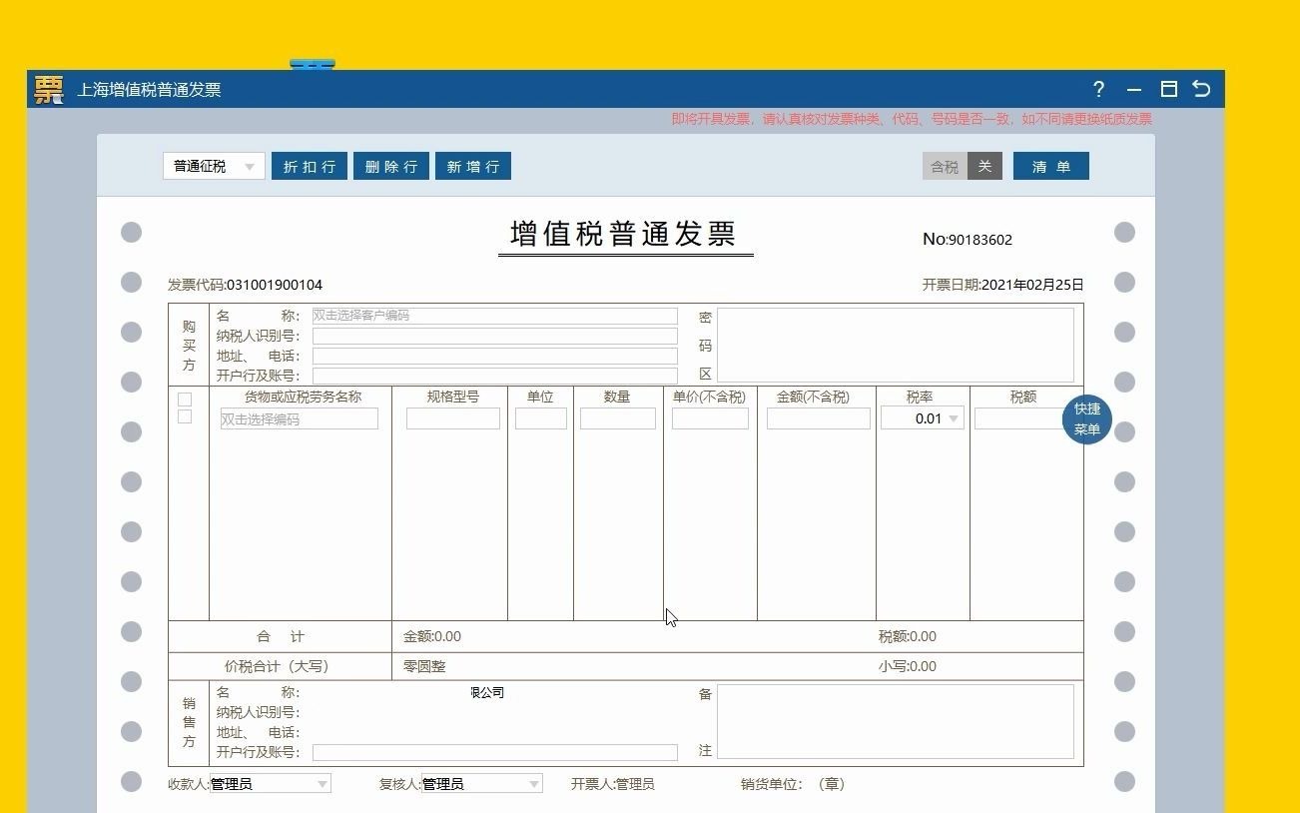1300x813 pixels.
Task: Click the yellow 票 app logo
Action: (48, 90)
